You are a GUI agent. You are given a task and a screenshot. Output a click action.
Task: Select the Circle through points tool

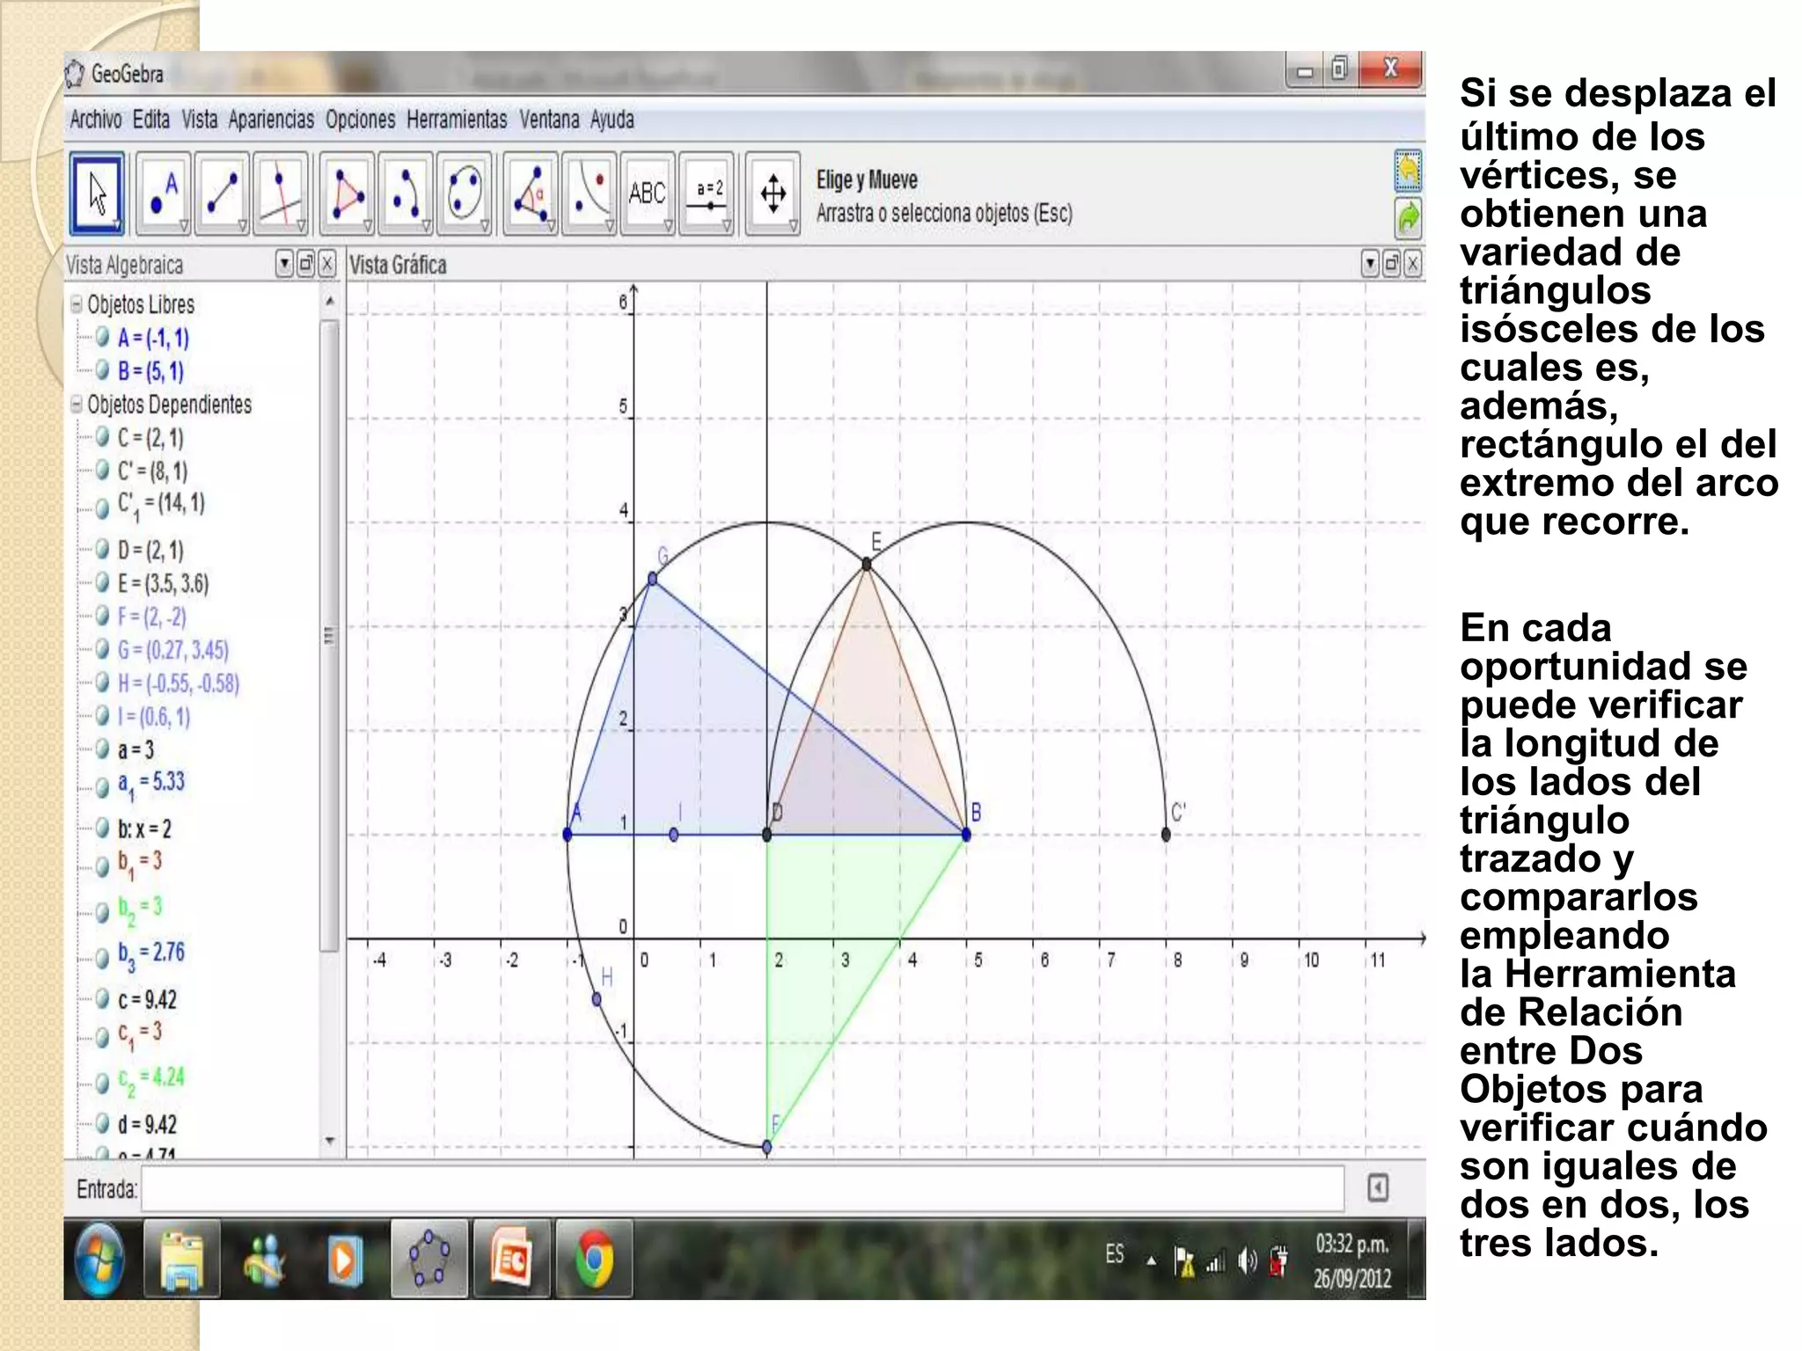click(x=464, y=194)
